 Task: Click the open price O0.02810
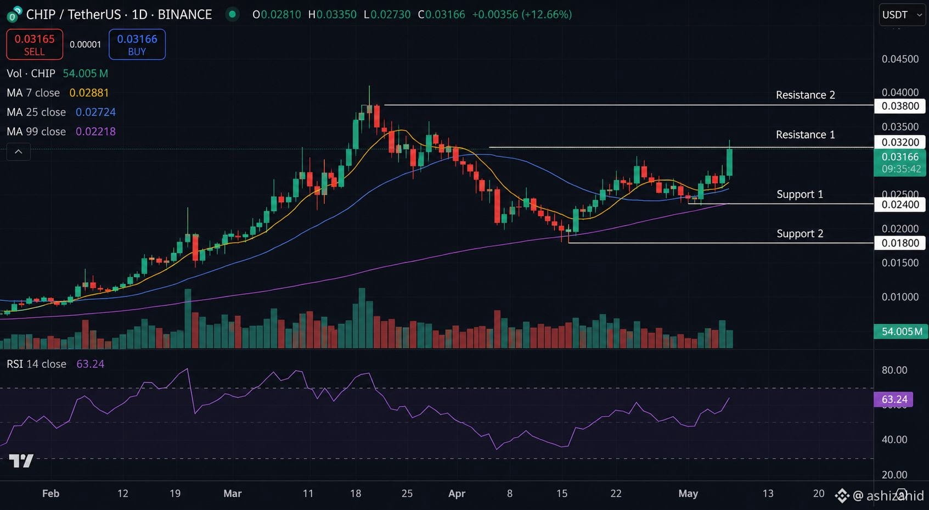tap(277, 14)
